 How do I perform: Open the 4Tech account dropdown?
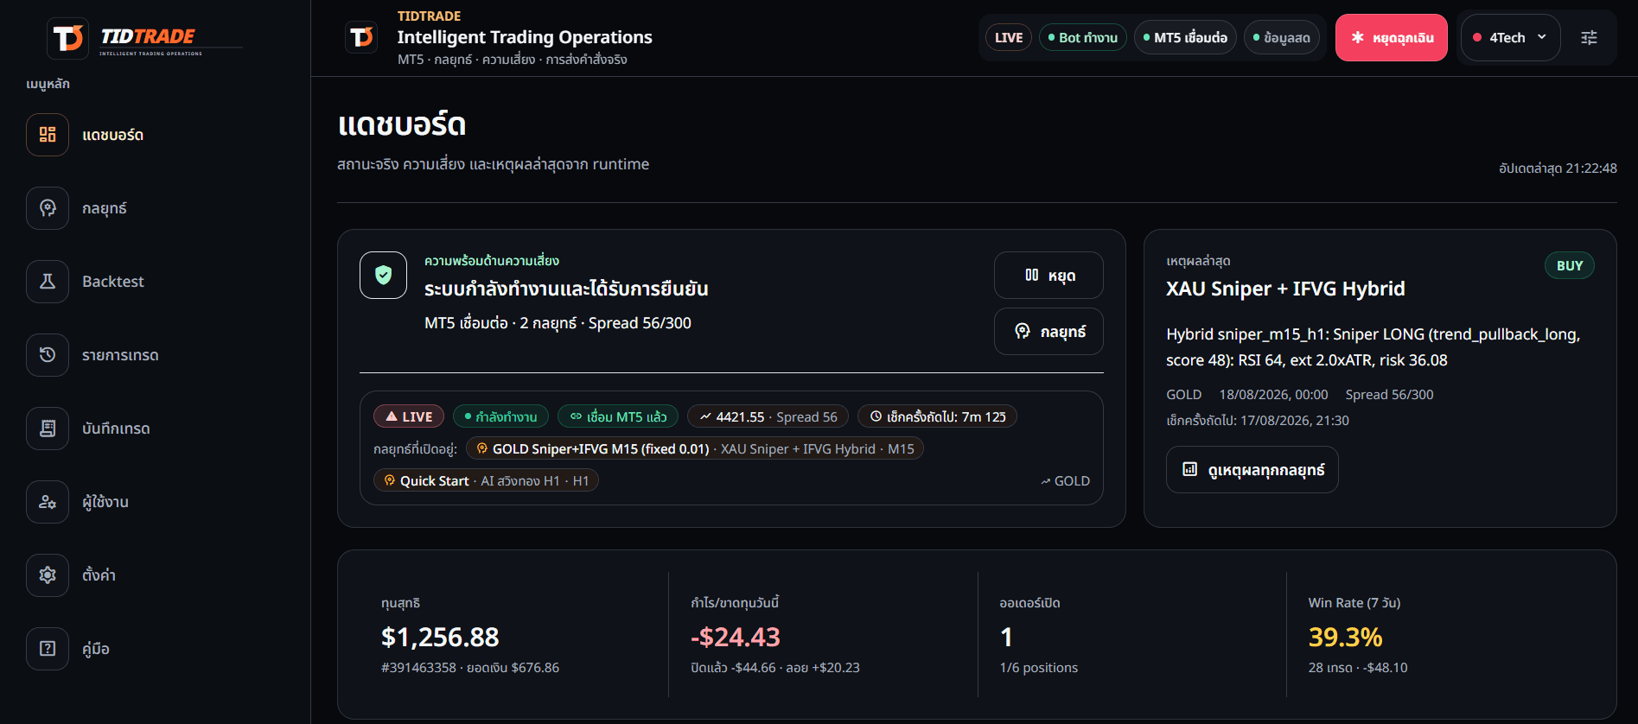(1510, 38)
